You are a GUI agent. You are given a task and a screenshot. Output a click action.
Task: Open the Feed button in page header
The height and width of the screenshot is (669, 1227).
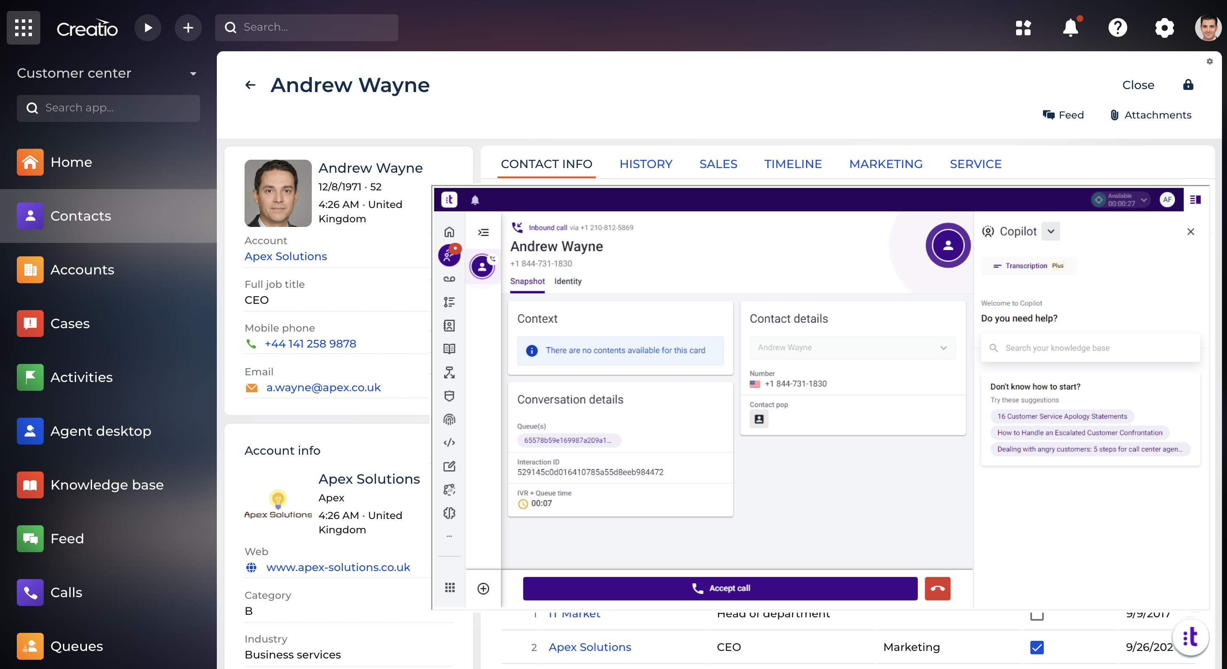click(1063, 115)
